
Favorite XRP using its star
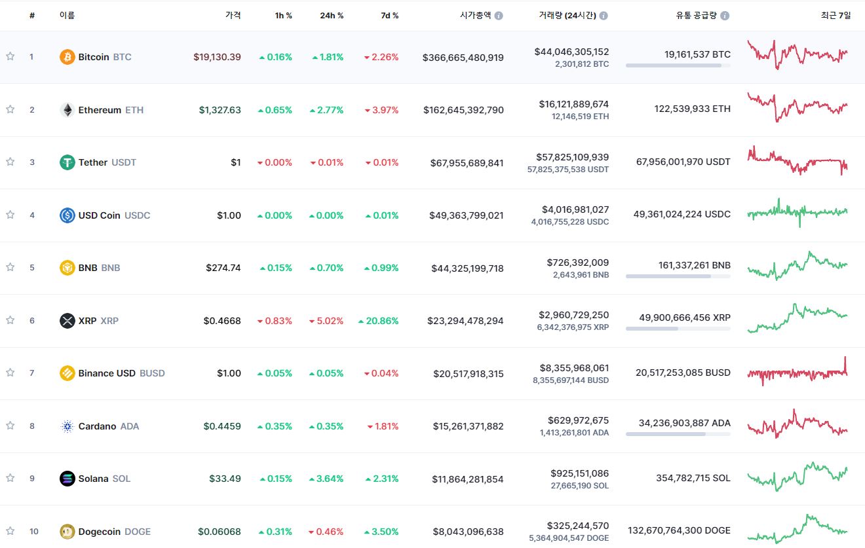10,320
